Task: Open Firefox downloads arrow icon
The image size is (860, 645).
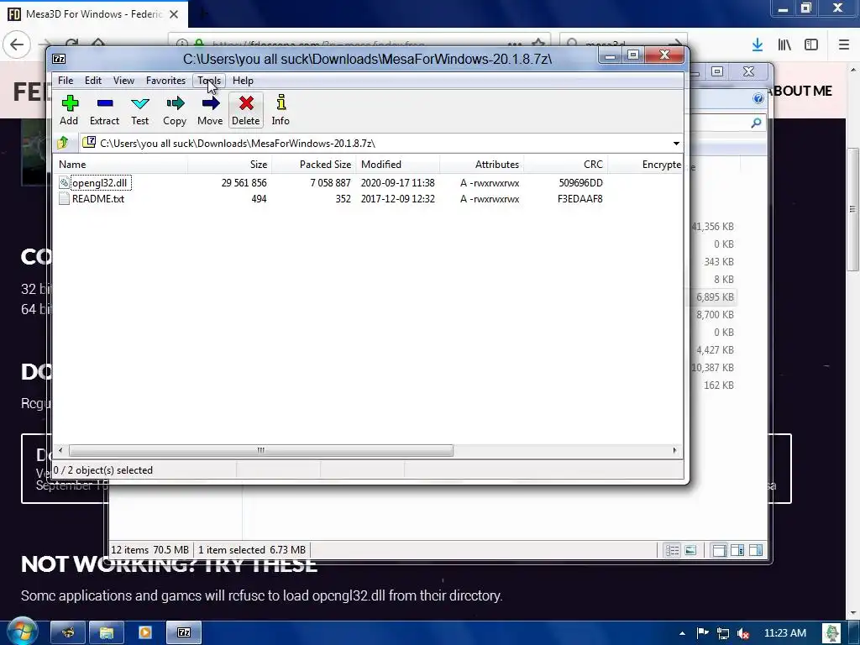Action: pos(758,45)
